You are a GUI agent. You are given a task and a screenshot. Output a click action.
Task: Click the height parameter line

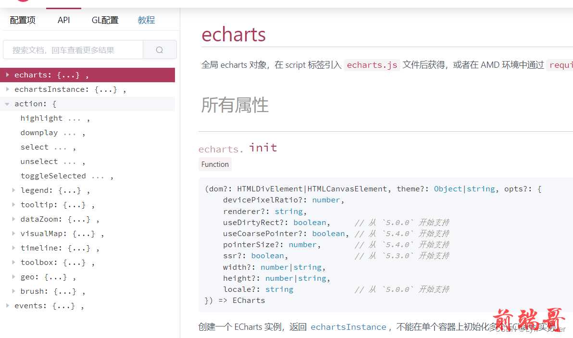(276, 278)
